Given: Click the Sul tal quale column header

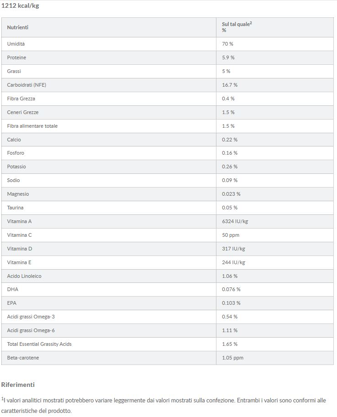Looking at the screenshot, I should click(x=237, y=27).
